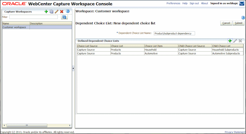The height and width of the screenshot is (134, 246).
Task: Open help for Capture Workspaces panel
Action: click(x=68, y=11)
